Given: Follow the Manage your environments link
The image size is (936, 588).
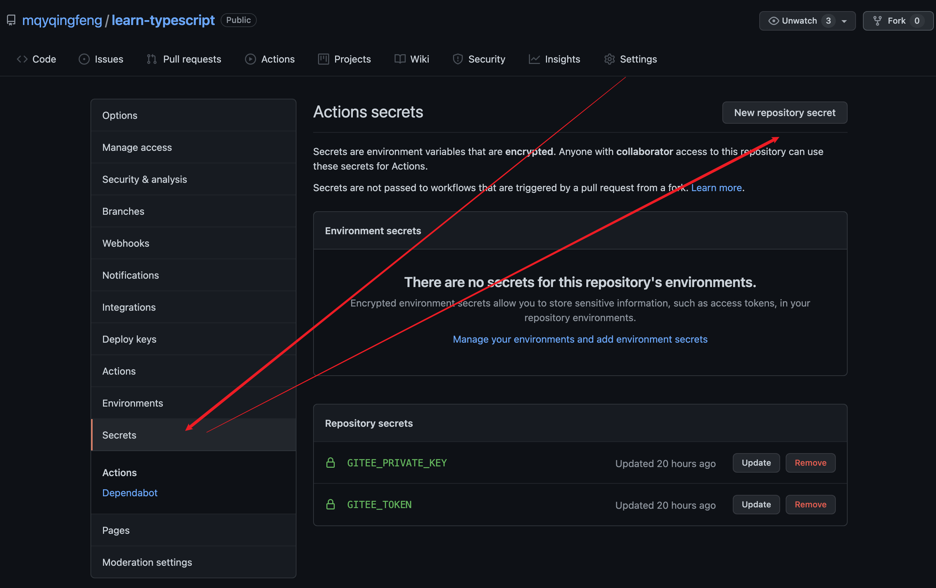Looking at the screenshot, I should (580, 339).
